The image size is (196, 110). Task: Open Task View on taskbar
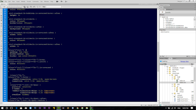point(11,108)
